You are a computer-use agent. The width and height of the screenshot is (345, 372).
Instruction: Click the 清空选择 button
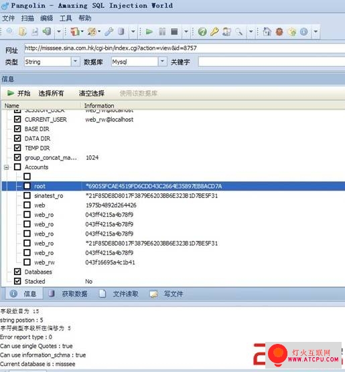pyautogui.click(x=92, y=93)
